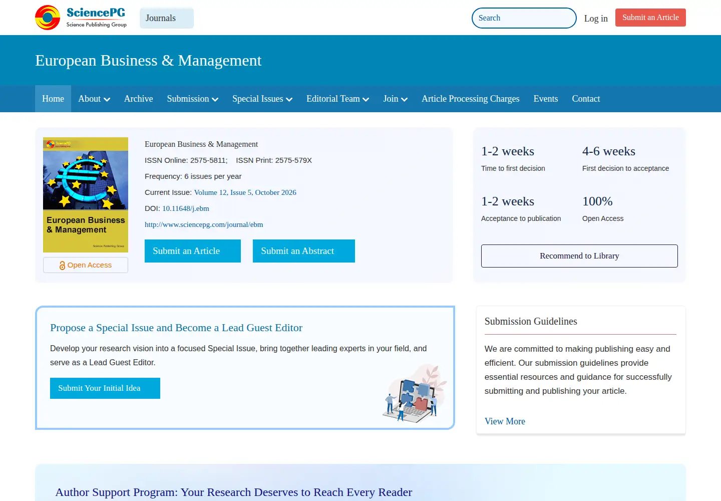Select the Home tab
The image size is (721, 501).
[x=53, y=99]
